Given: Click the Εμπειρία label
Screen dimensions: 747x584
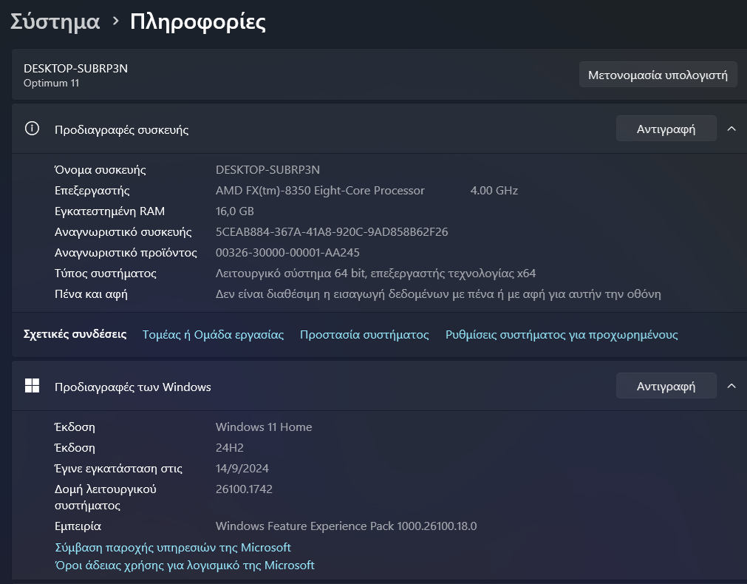Looking at the screenshot, I should click(x=78, y=526).
